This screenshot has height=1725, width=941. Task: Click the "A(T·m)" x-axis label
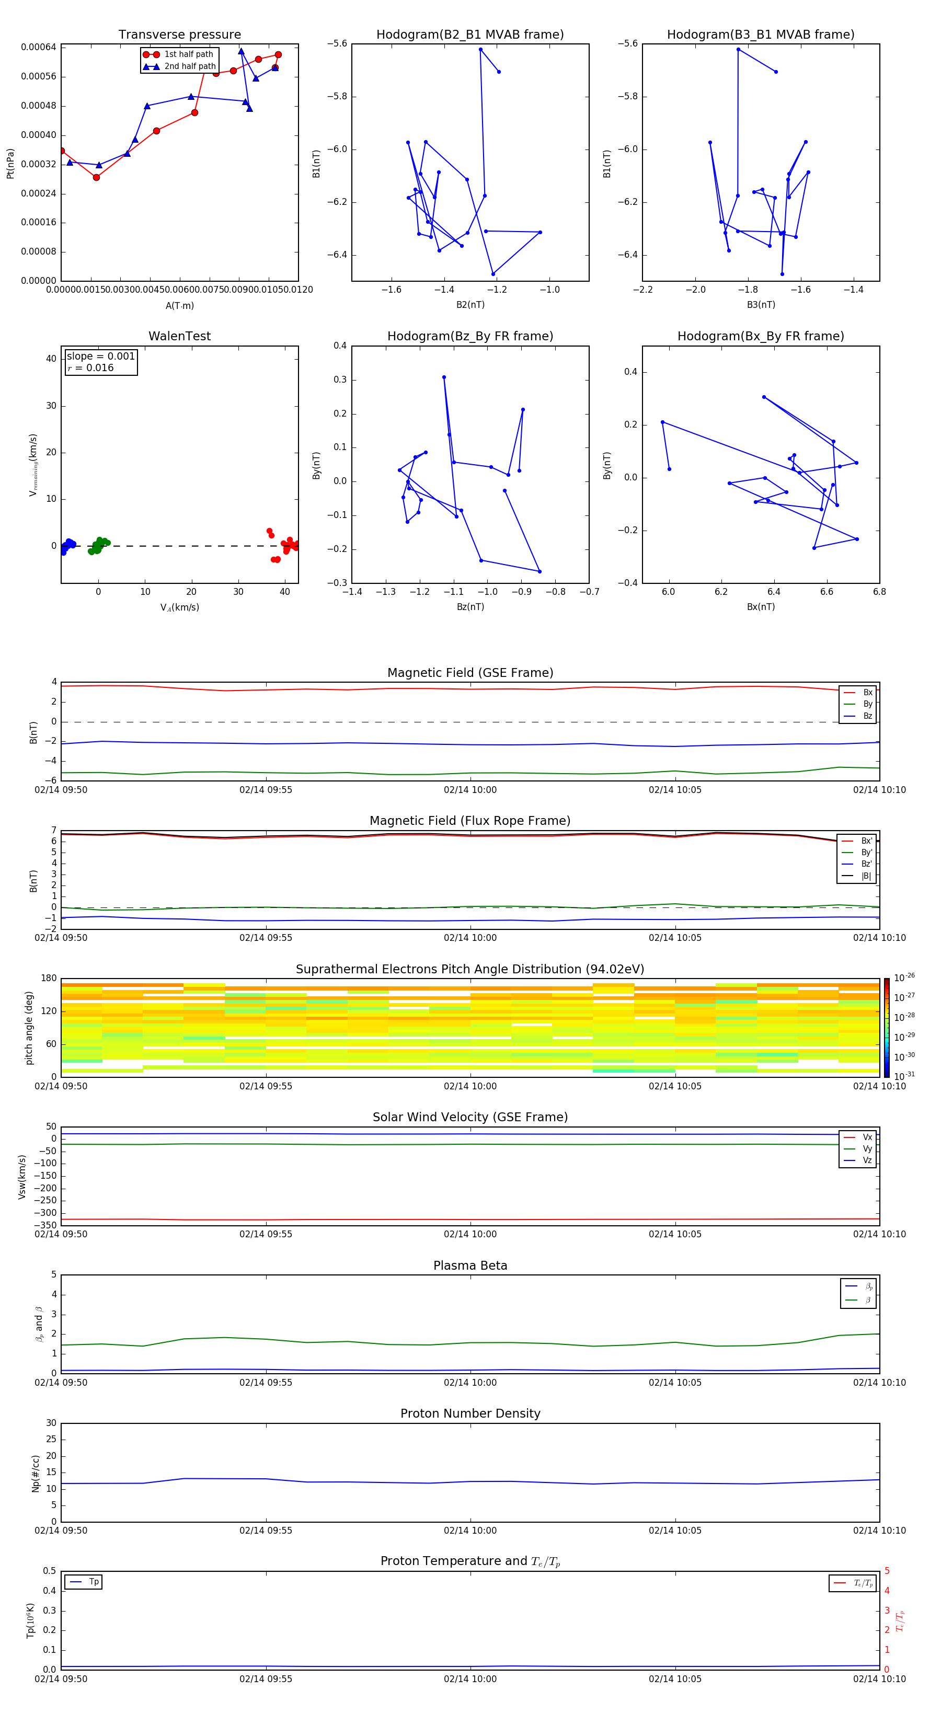coord(179,306)
